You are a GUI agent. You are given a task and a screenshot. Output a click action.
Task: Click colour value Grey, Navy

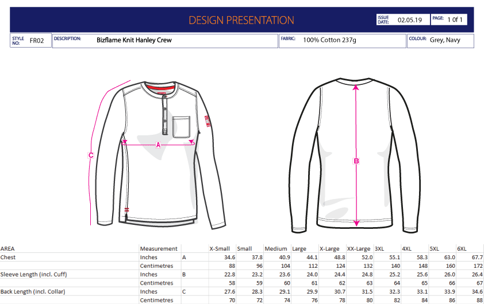tap(445, 40)
